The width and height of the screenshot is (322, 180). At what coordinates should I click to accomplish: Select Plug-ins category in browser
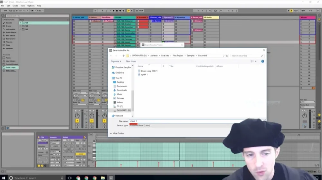(9, 42)
